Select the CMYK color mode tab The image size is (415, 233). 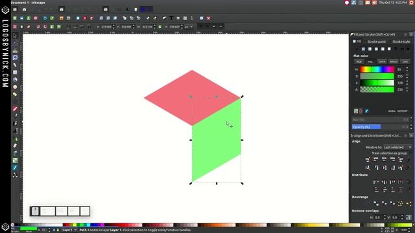(382, 61)
